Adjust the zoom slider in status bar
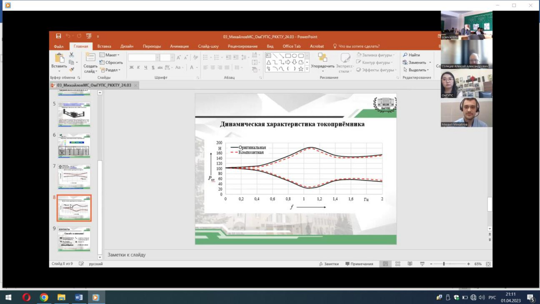 (444, 264)
